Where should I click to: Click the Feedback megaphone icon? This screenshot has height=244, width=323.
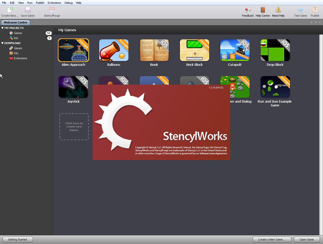point(248,10)
